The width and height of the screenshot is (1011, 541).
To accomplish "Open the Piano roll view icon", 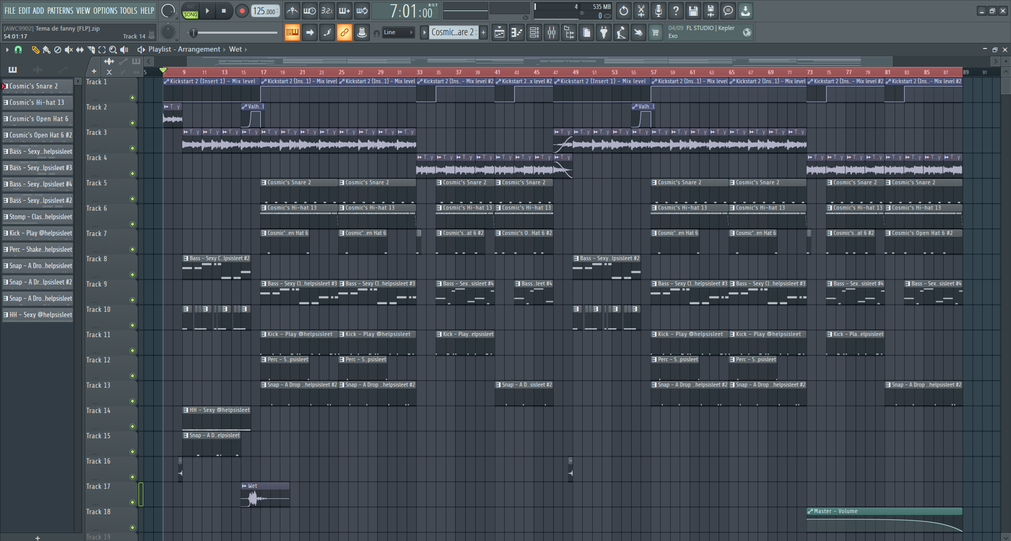I will point(517,33).
